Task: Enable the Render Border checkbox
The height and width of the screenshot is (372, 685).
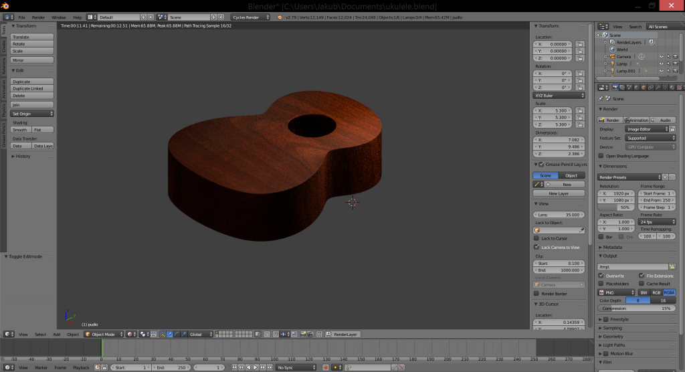Action: [x=536, y=294]
